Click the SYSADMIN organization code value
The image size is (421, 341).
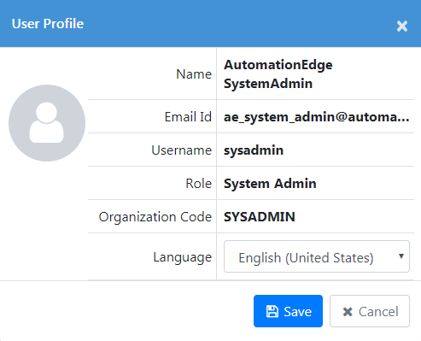point(260,217)
